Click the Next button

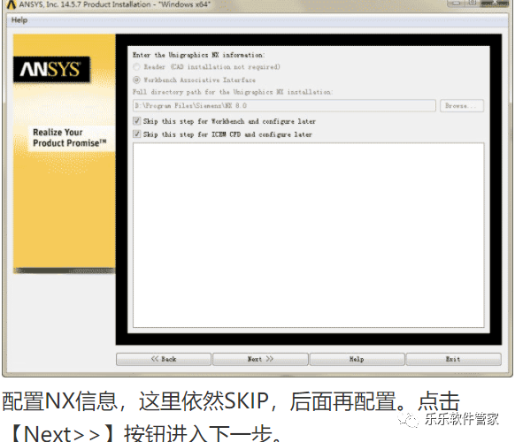(x=260, y=359)
